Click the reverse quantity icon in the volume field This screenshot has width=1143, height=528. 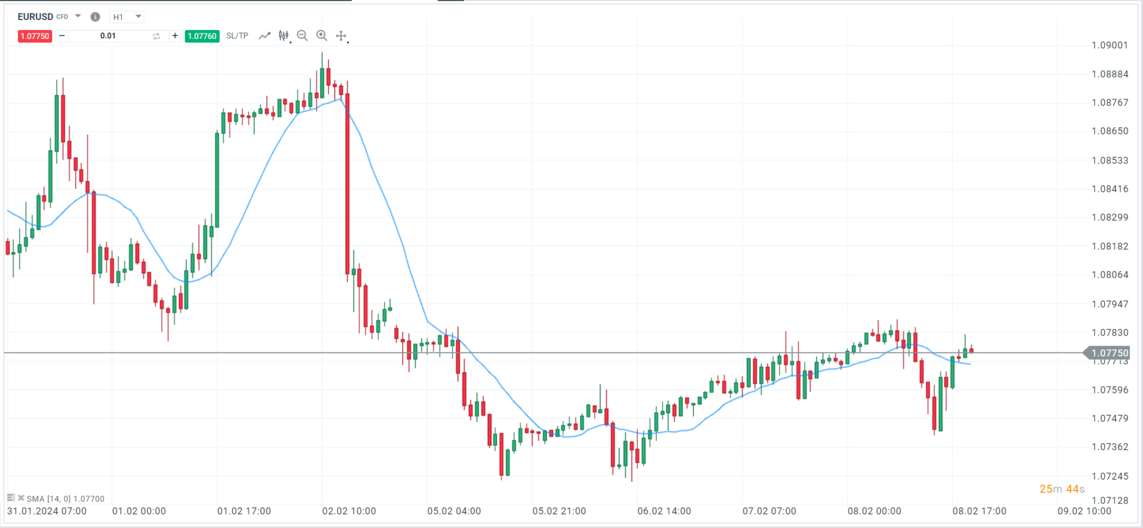(156, 35)
